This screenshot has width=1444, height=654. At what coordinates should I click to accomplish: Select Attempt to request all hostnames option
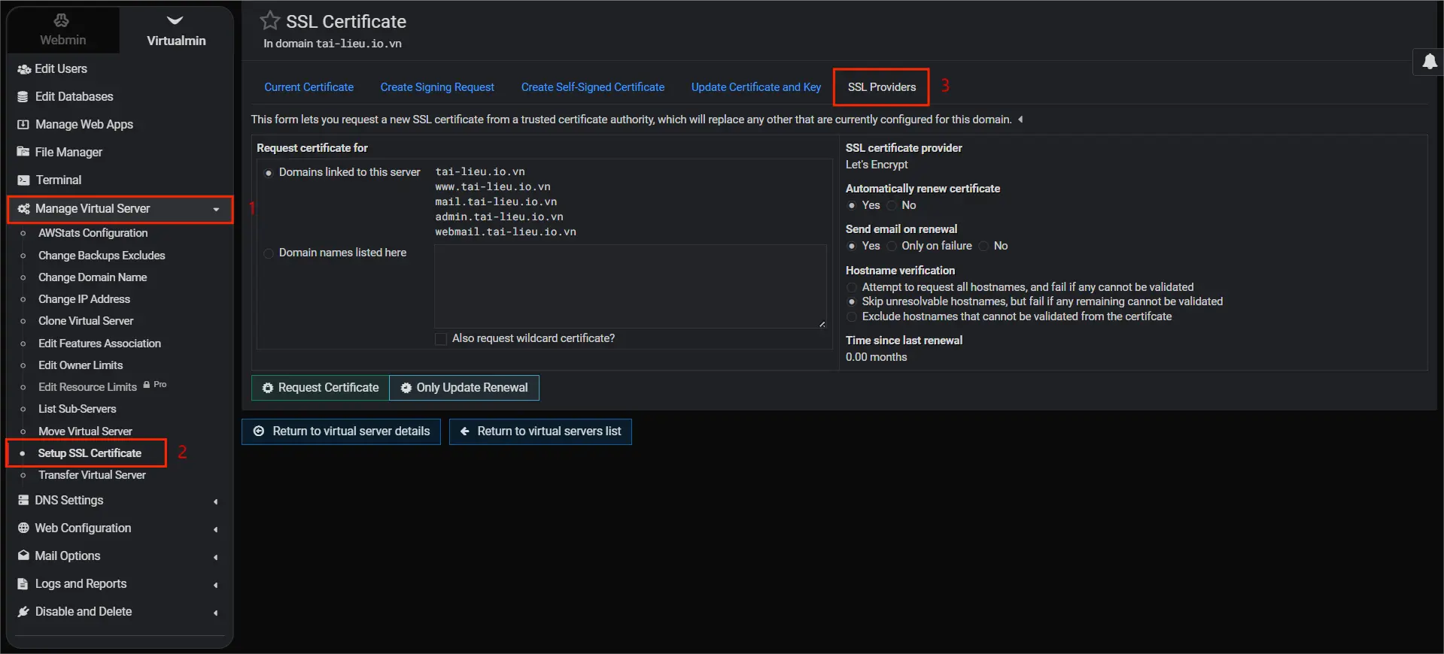(852, 288)
